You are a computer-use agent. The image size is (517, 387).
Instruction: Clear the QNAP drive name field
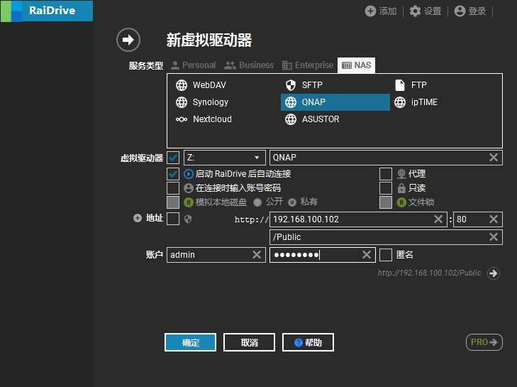(x=494, y=158)
